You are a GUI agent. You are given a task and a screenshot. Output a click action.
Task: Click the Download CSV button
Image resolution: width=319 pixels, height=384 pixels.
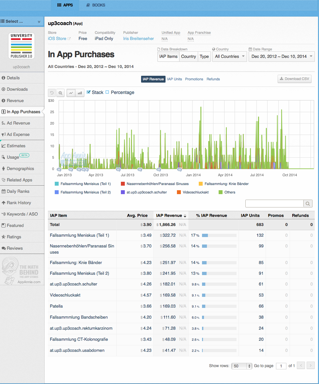295,79
